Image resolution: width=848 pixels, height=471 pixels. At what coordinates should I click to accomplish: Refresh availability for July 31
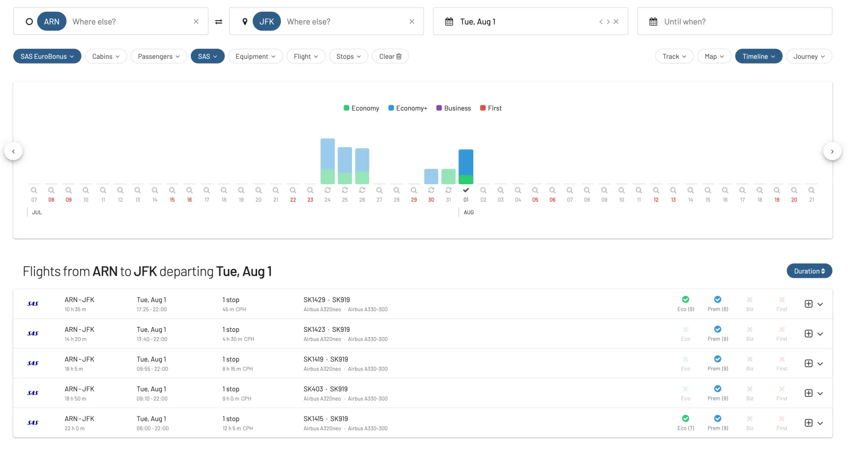point(448,190)
